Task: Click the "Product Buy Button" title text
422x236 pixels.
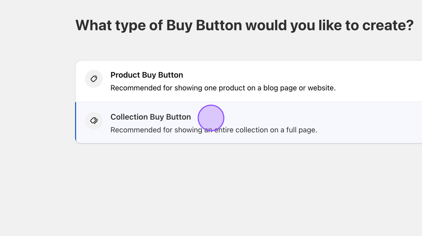Action: (x=147, y=75)
